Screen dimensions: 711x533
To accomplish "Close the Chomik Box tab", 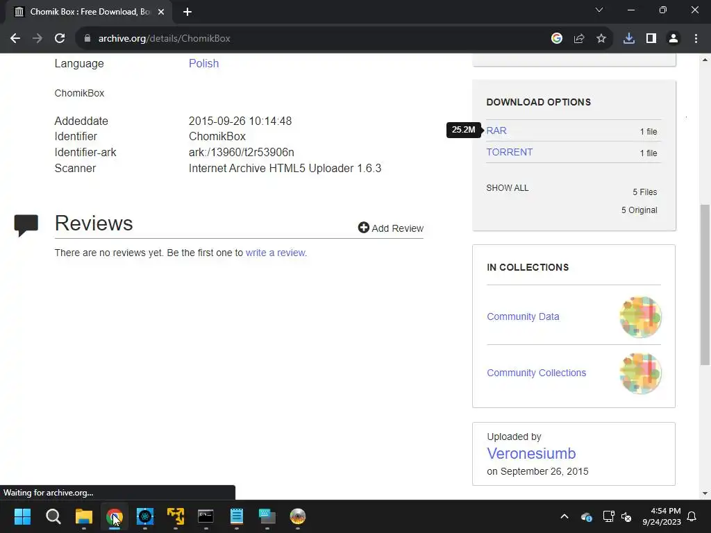I will [x=161, y=12].
